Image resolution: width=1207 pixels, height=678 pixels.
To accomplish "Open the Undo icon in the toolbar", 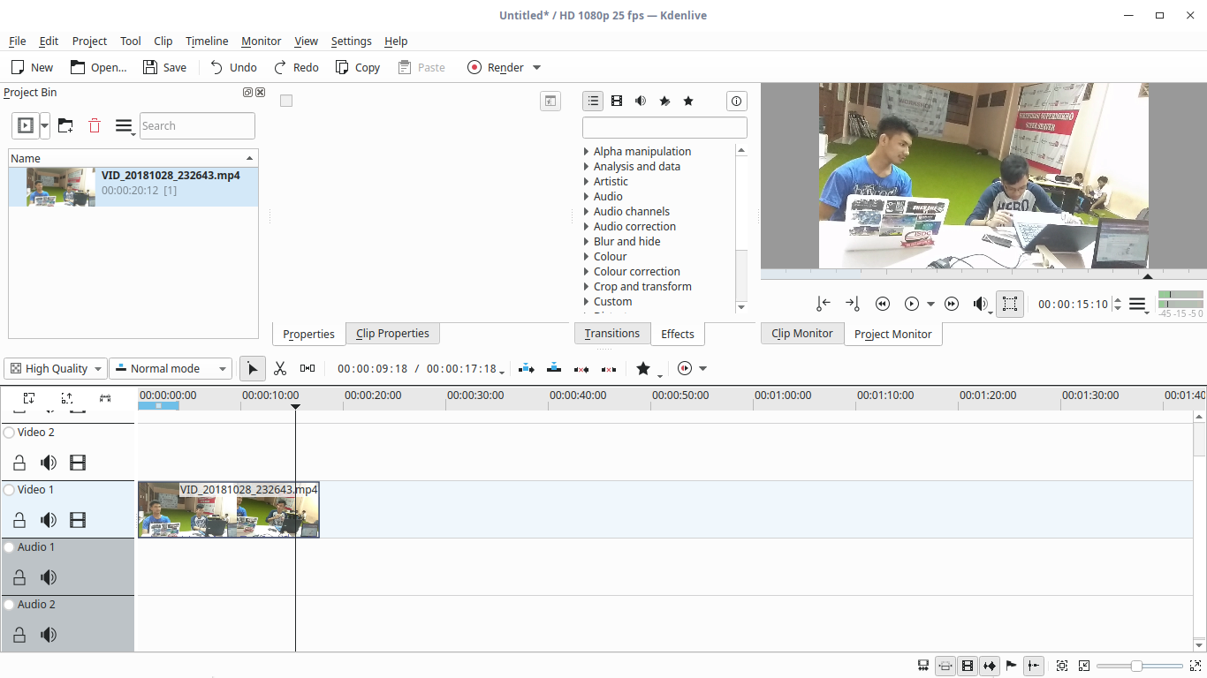I will coord(218,67).
